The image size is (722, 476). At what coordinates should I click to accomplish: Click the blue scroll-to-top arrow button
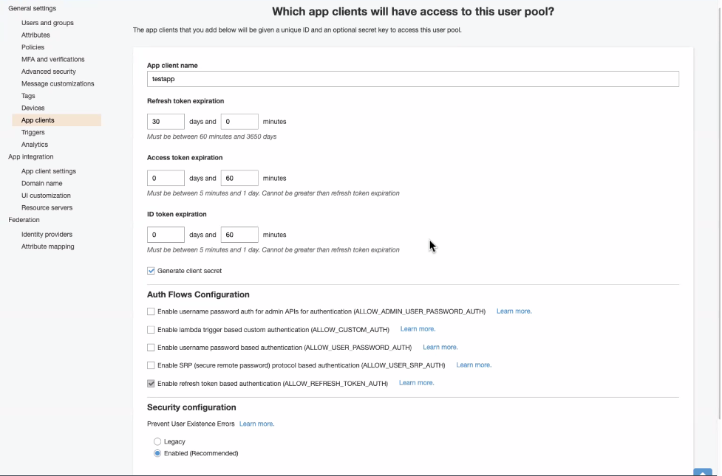click(702, 472)
